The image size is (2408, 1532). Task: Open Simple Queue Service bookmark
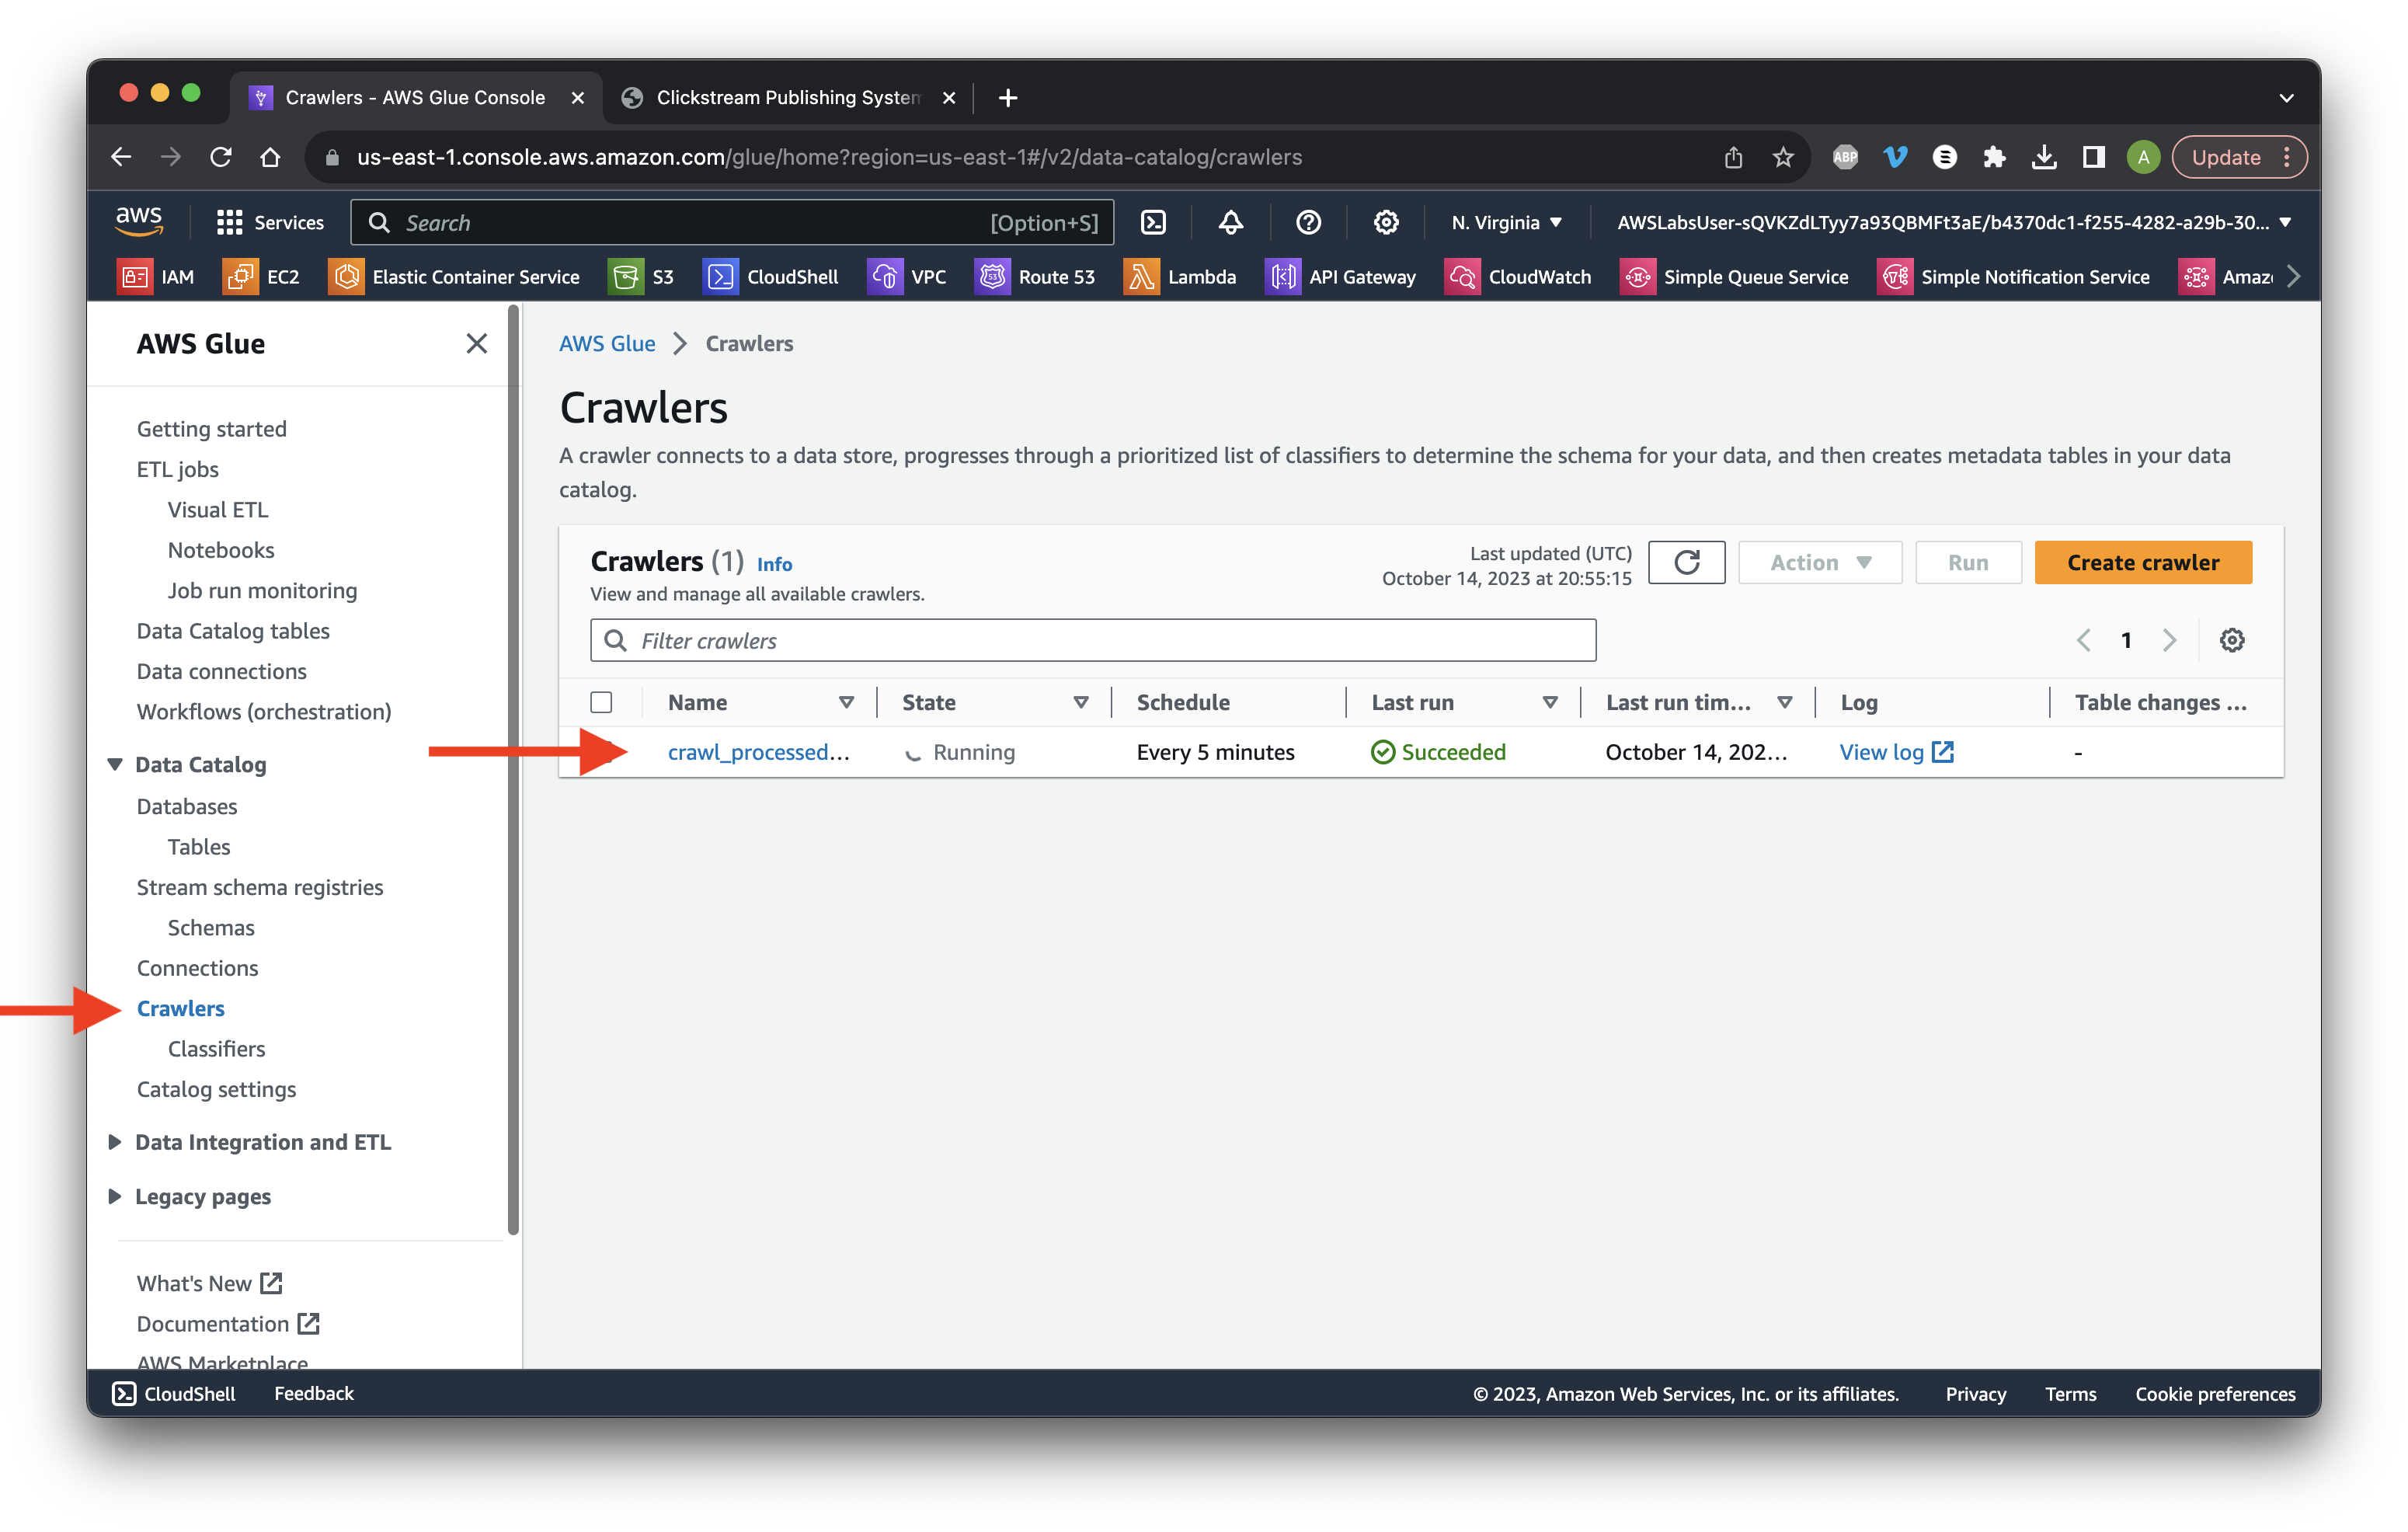pyautogui.click(x=1735, y=277)
